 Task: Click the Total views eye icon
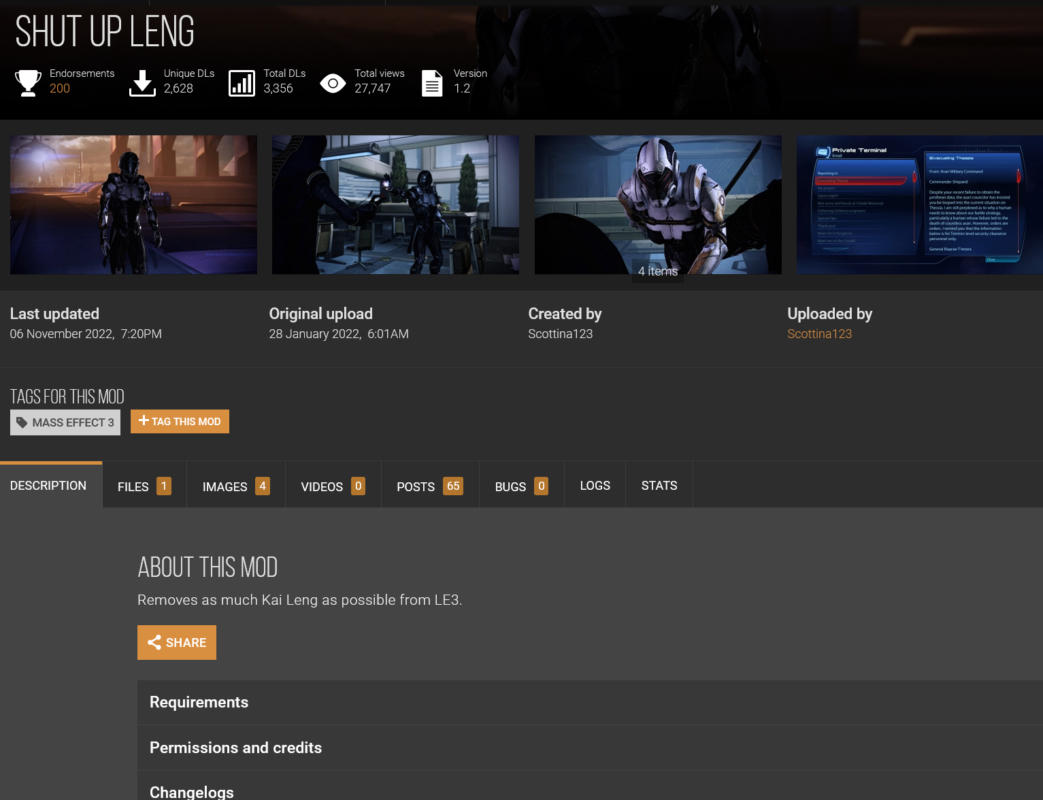tap(333, 84)
